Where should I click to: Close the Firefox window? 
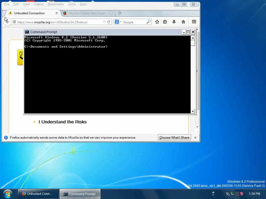[x=193, y=4]
